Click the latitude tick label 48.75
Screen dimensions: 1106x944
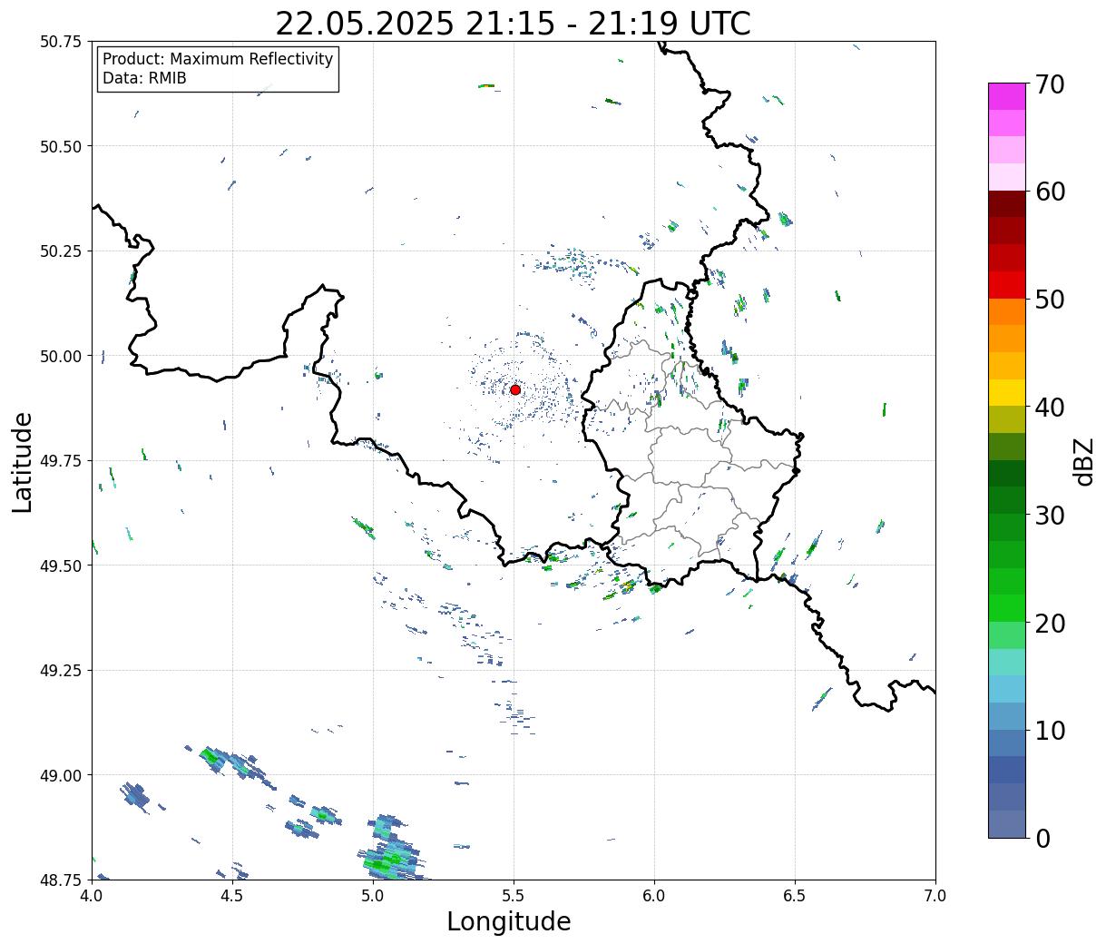61,880
